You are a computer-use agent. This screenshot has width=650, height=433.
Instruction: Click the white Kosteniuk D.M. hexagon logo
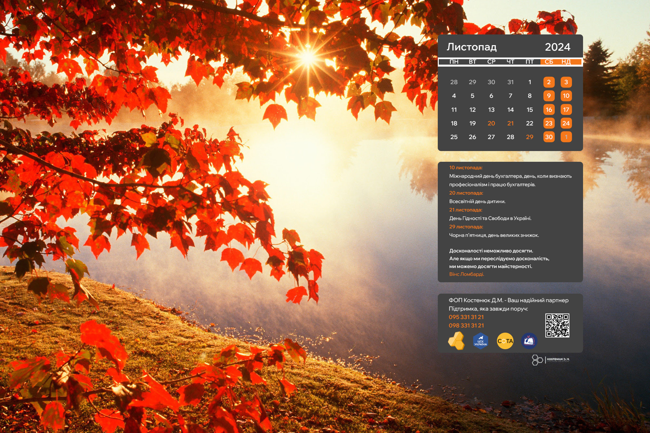click(x=551, y=360)
